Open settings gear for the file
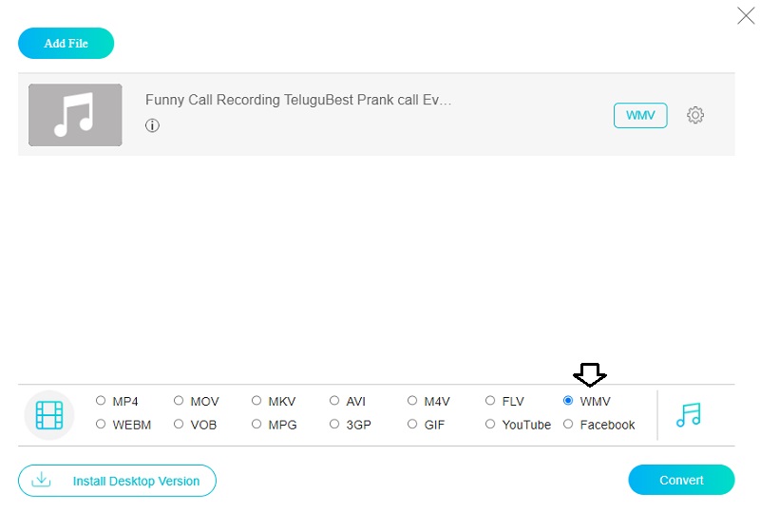This screenshot has width=760, height=513. click(x=695, y=115)
